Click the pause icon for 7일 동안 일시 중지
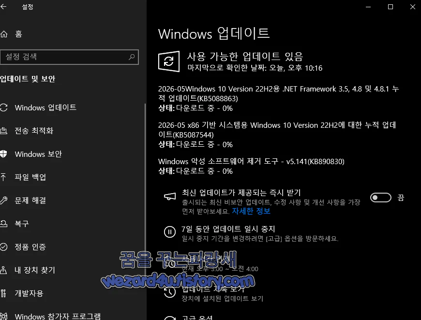Viewport: 421px width, 320px height. click(x=170, y=231)
